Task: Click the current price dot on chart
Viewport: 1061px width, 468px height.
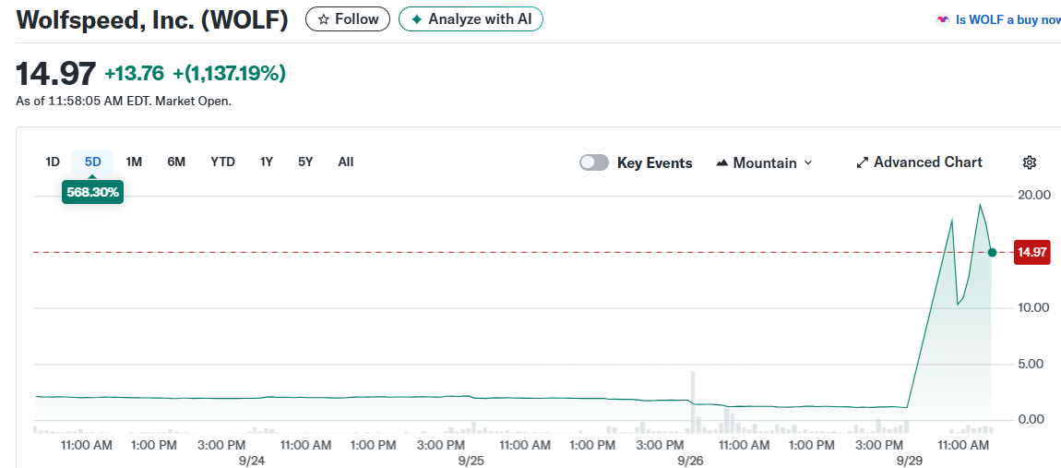Action: [x=992, y=253]
